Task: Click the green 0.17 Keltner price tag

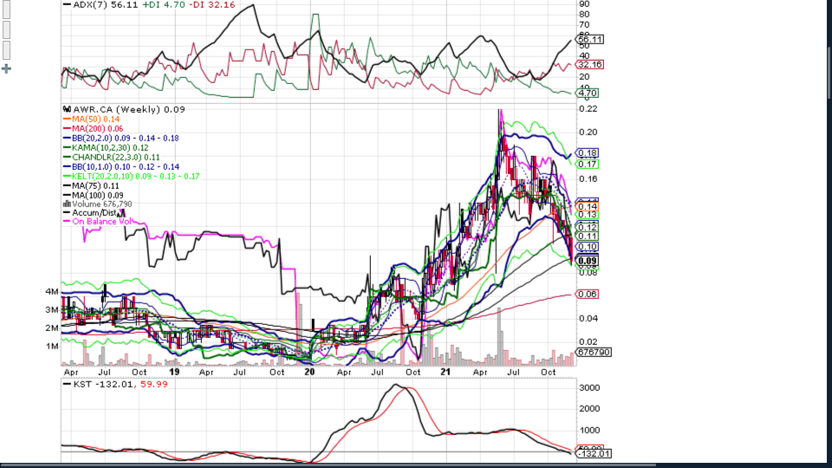Action: click(588, 165)
